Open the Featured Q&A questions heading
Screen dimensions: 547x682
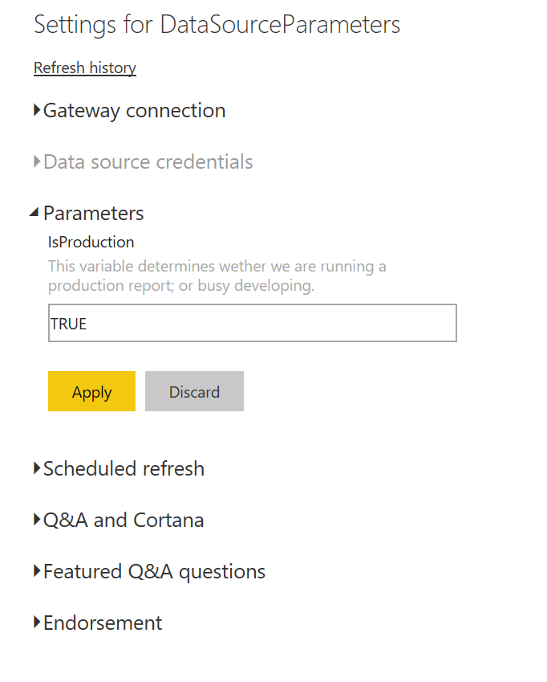click(x=154, y=571)
